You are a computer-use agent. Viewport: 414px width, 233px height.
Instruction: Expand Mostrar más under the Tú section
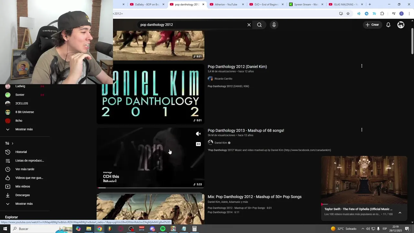[x=25, y=204]
